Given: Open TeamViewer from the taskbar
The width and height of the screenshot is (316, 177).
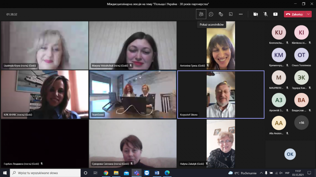Looking at the screenshot, I should [x=147, y=173].
